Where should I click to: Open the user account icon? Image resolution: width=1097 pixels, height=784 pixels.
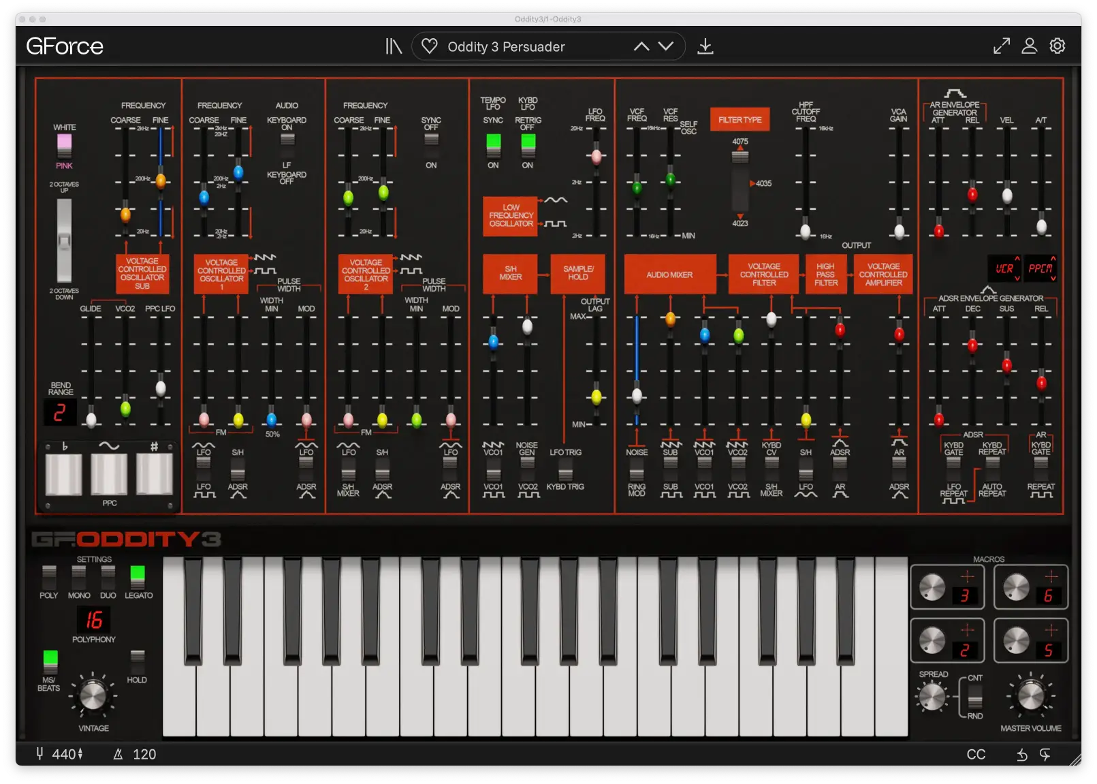tap(1030, 46)
